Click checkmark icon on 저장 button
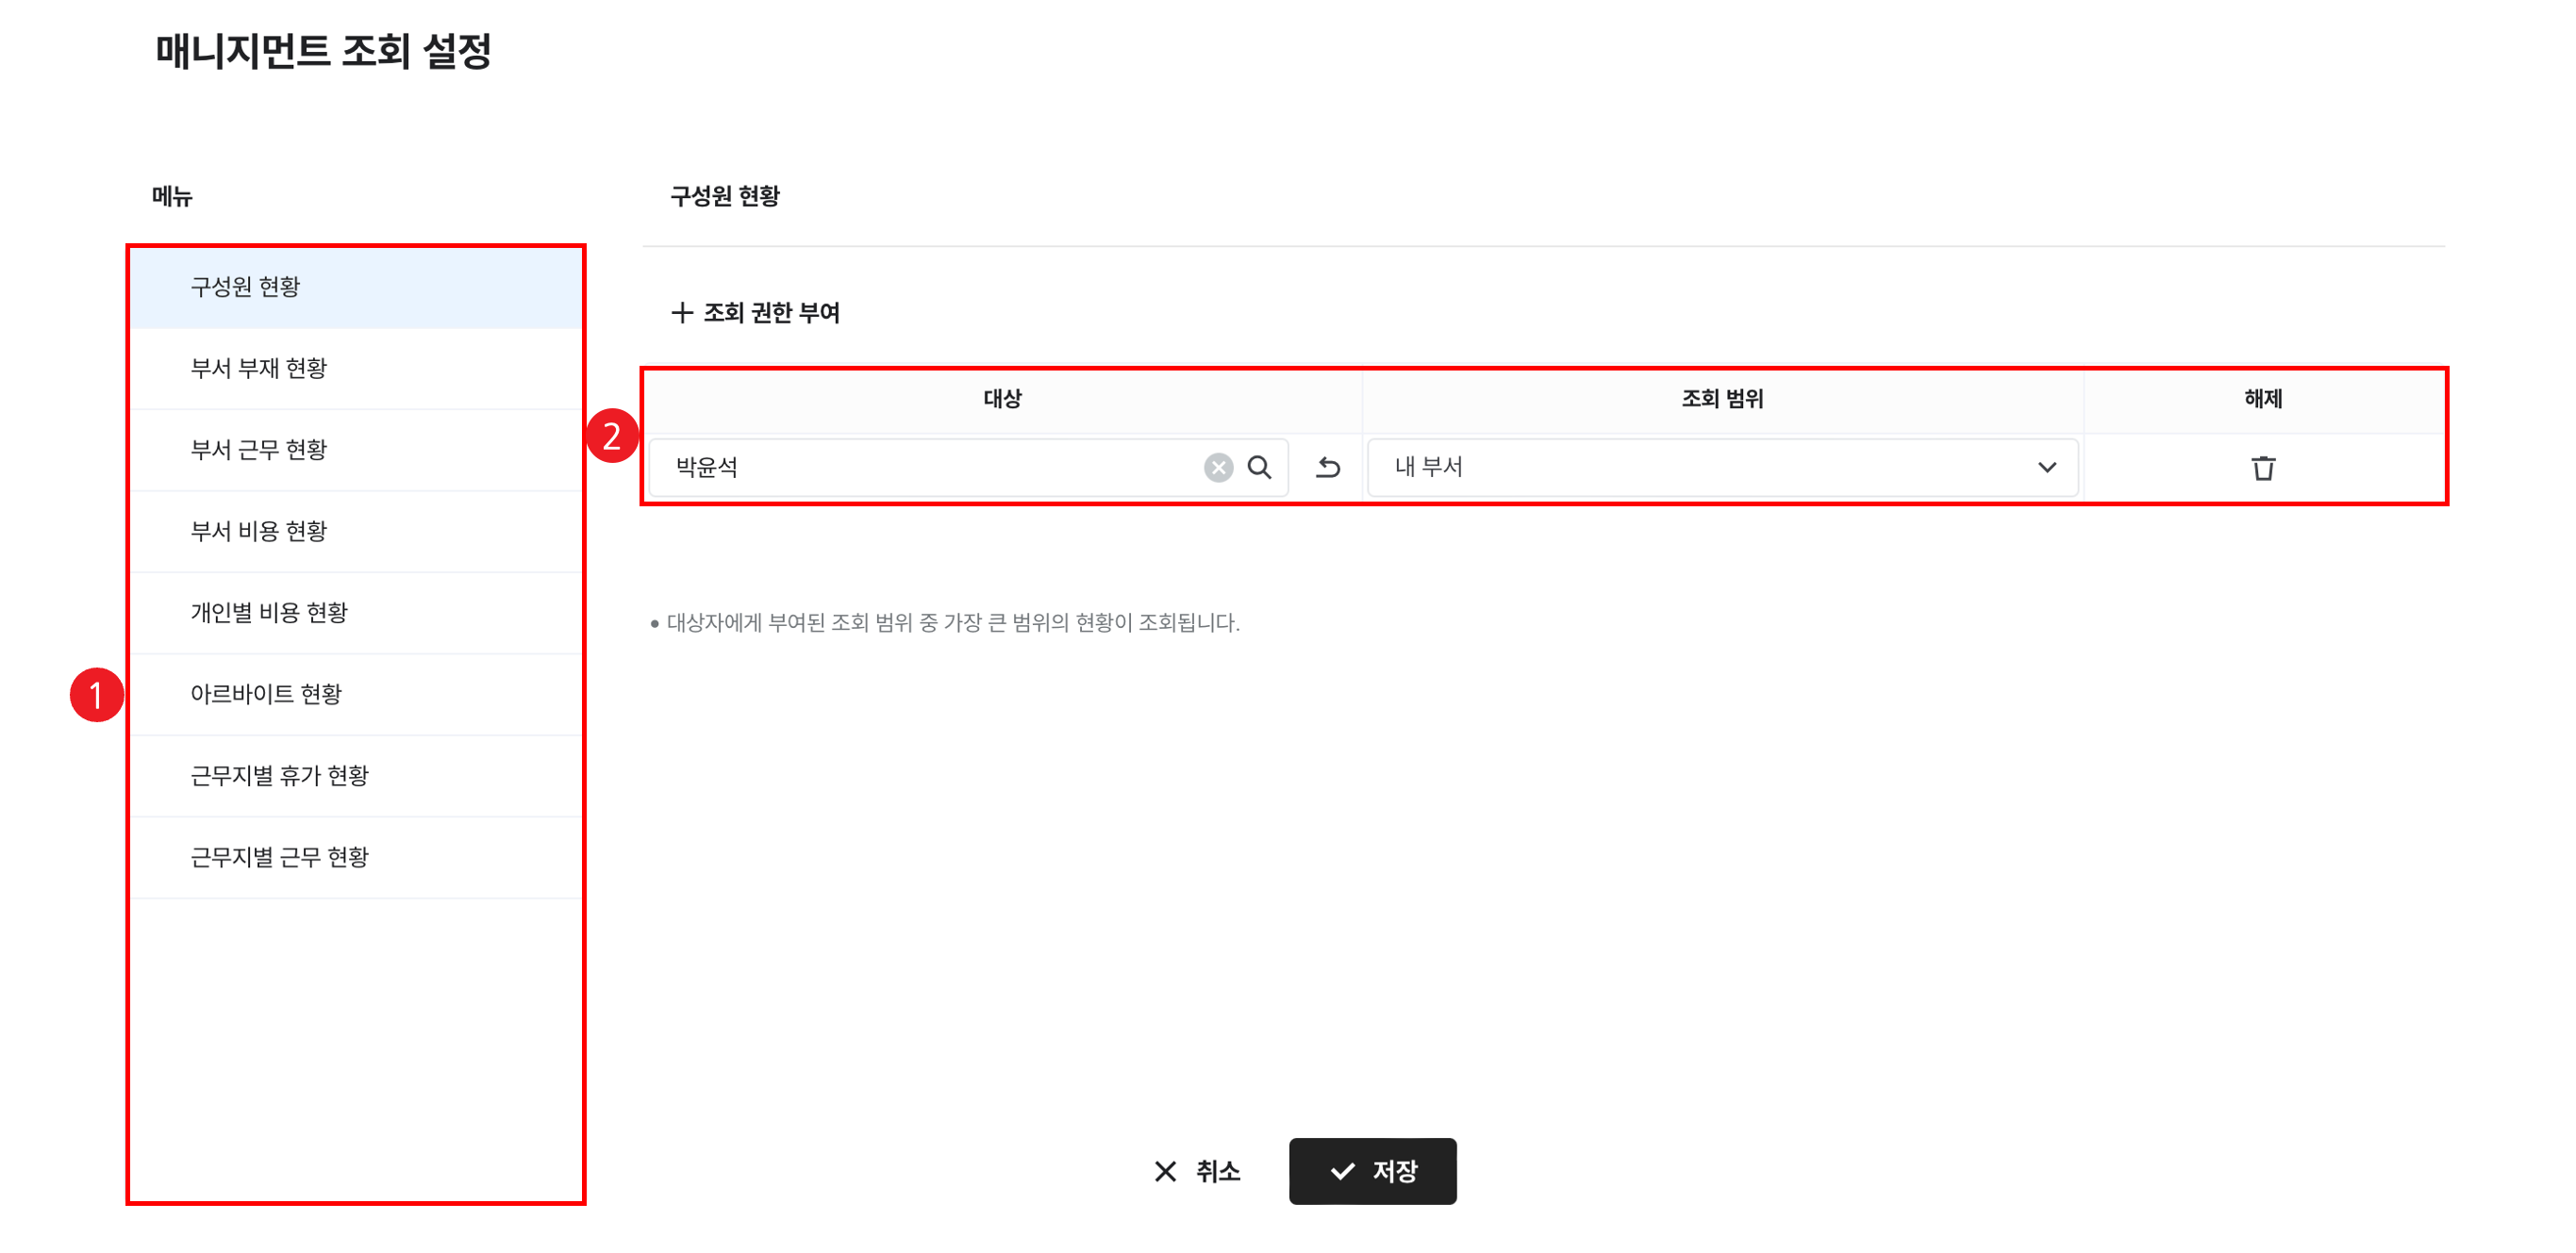 (1342, 1171)
